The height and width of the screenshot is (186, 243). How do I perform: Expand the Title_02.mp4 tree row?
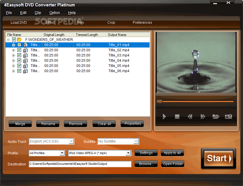point(14,50)
